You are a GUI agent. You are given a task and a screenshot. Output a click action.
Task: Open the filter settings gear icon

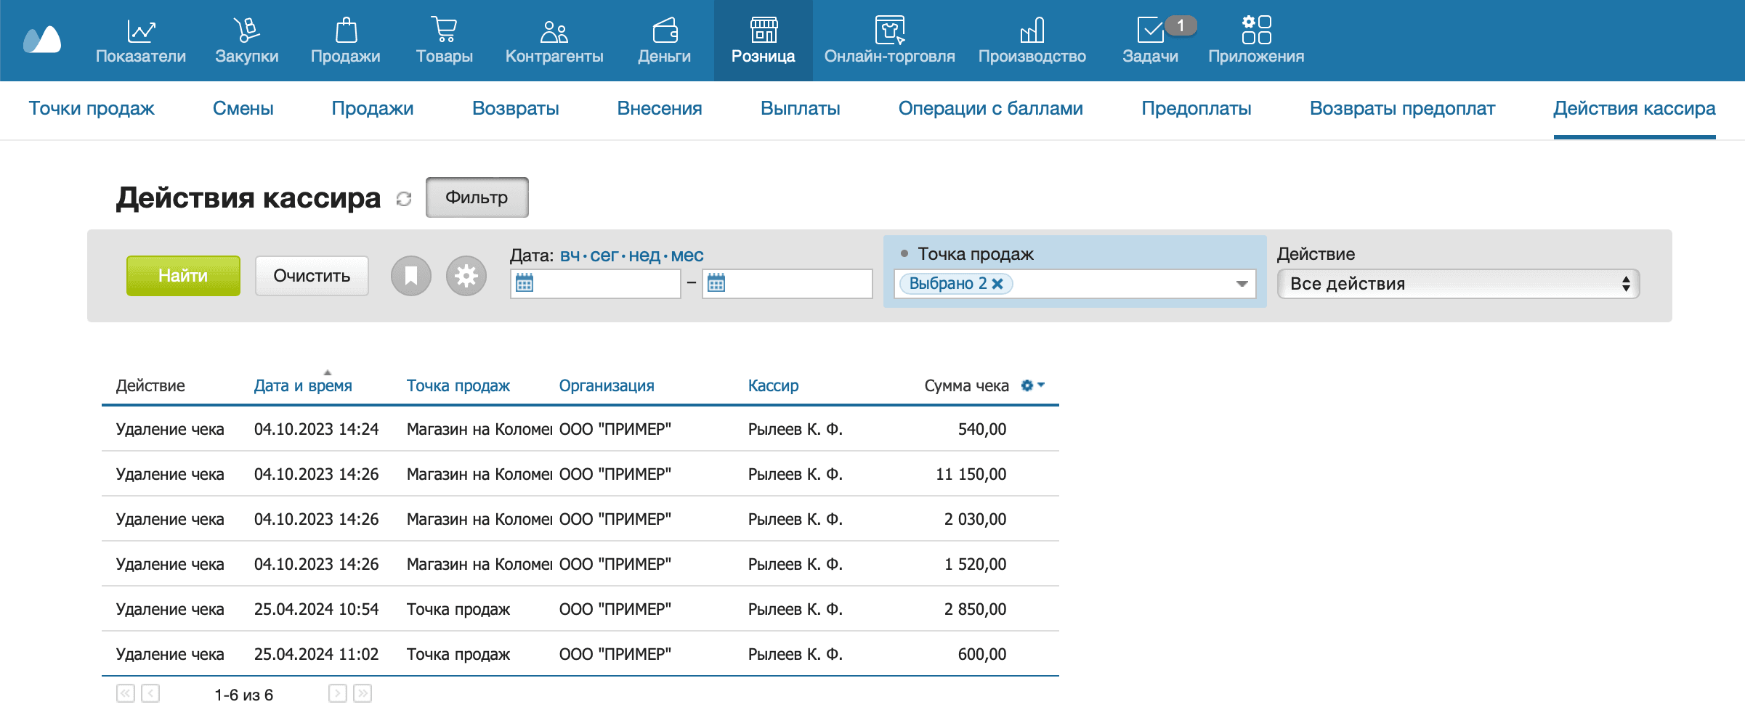pos(466,276)
